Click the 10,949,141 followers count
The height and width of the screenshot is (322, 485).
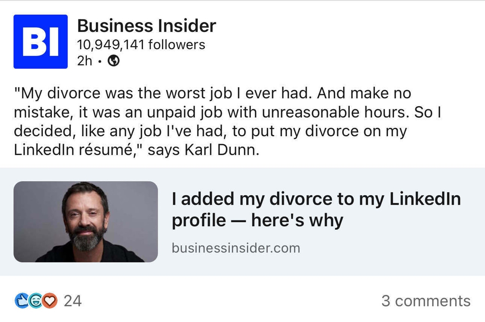point(141,44)
